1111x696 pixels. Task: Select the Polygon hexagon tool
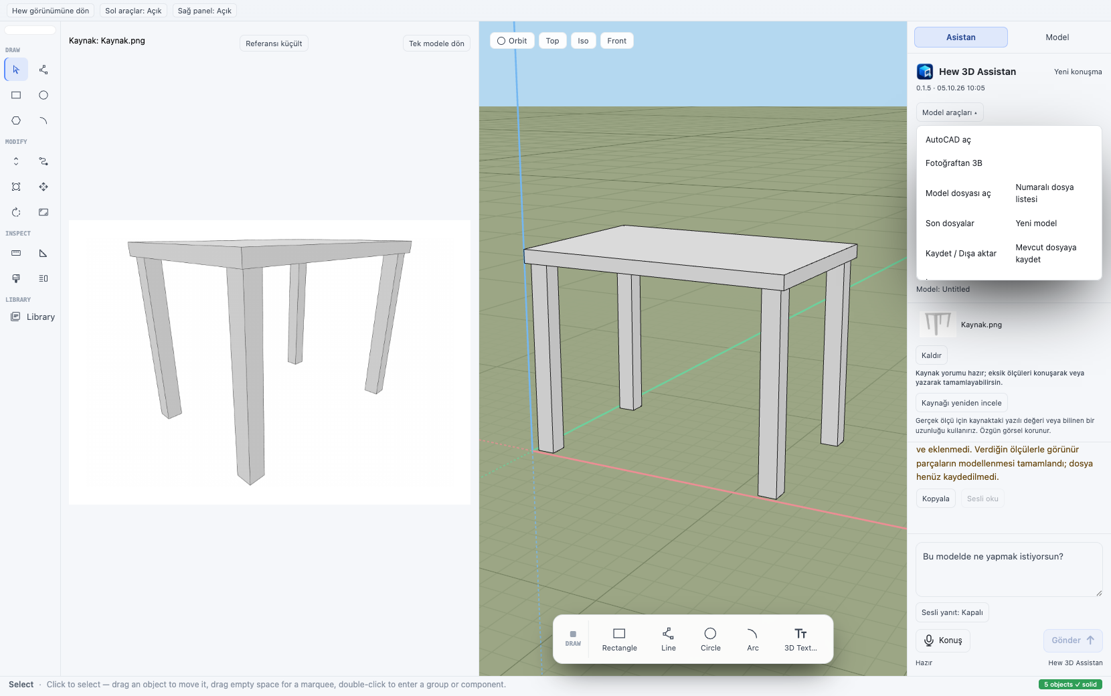(x=16, y=120)
